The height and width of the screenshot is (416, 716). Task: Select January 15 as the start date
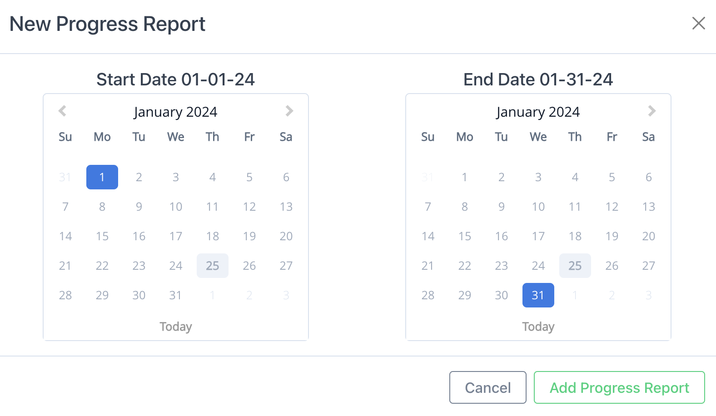[x=102, y=236]
